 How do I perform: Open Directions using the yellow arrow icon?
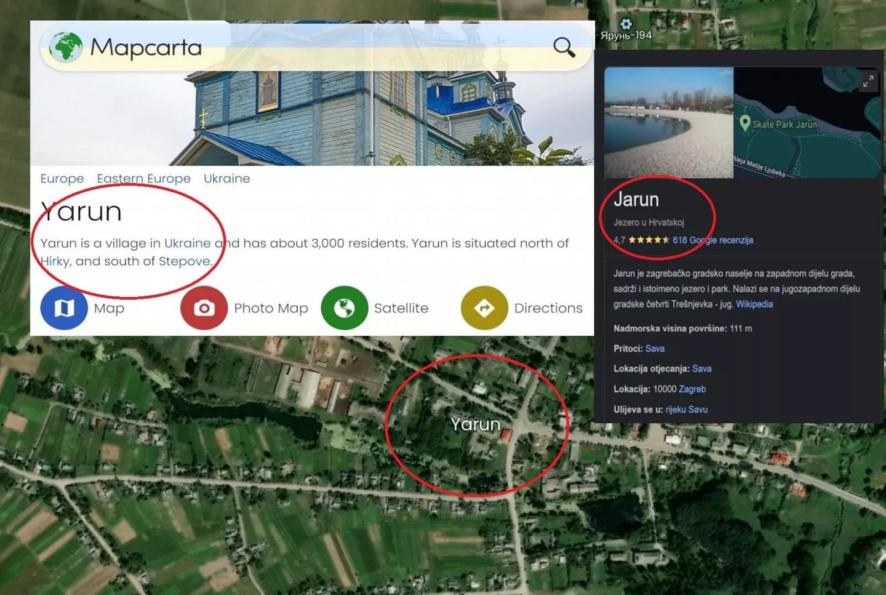[x=484, y=308]
